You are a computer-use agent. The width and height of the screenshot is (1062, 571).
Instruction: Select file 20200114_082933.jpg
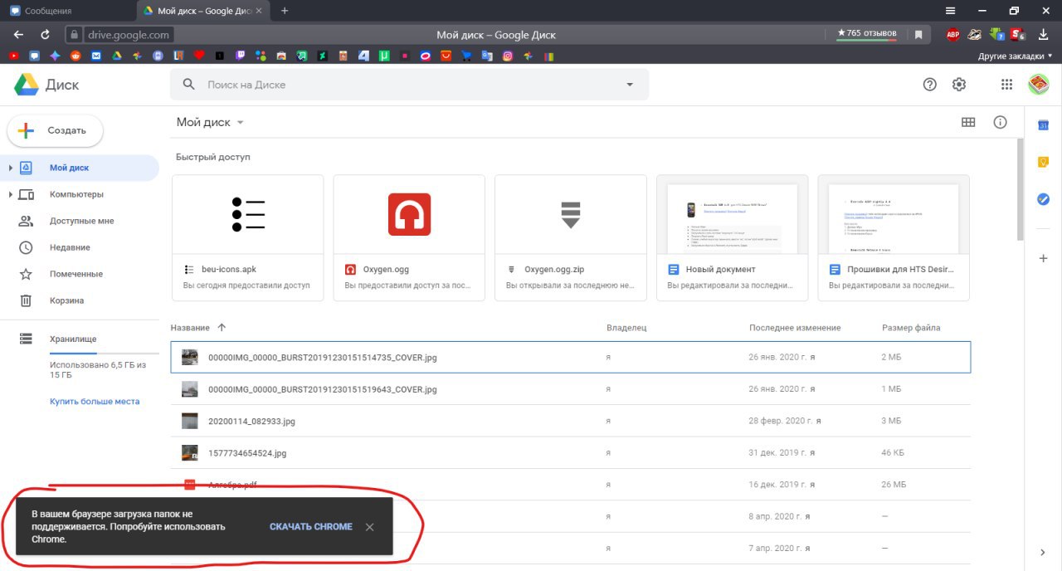(570, 421)
